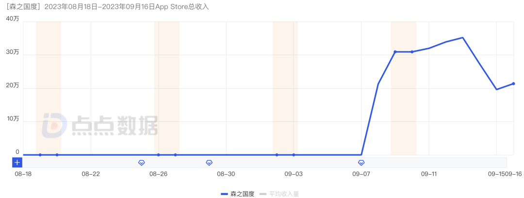Click the data point on 09-03
524x198 pixels.
[x=294, y=155]
